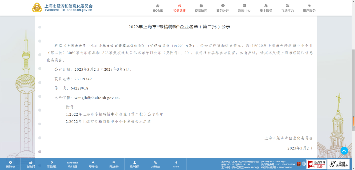Click the 主办单位 footer line
Viewport: 355px width, 170px height.
coord(240,162)
